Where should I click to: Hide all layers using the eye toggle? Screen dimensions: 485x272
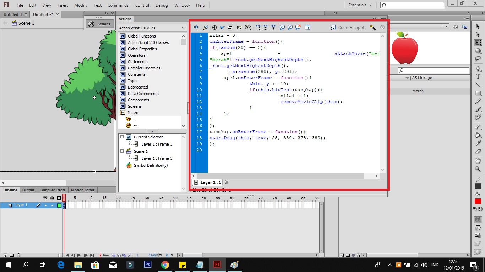click(45, 198)
